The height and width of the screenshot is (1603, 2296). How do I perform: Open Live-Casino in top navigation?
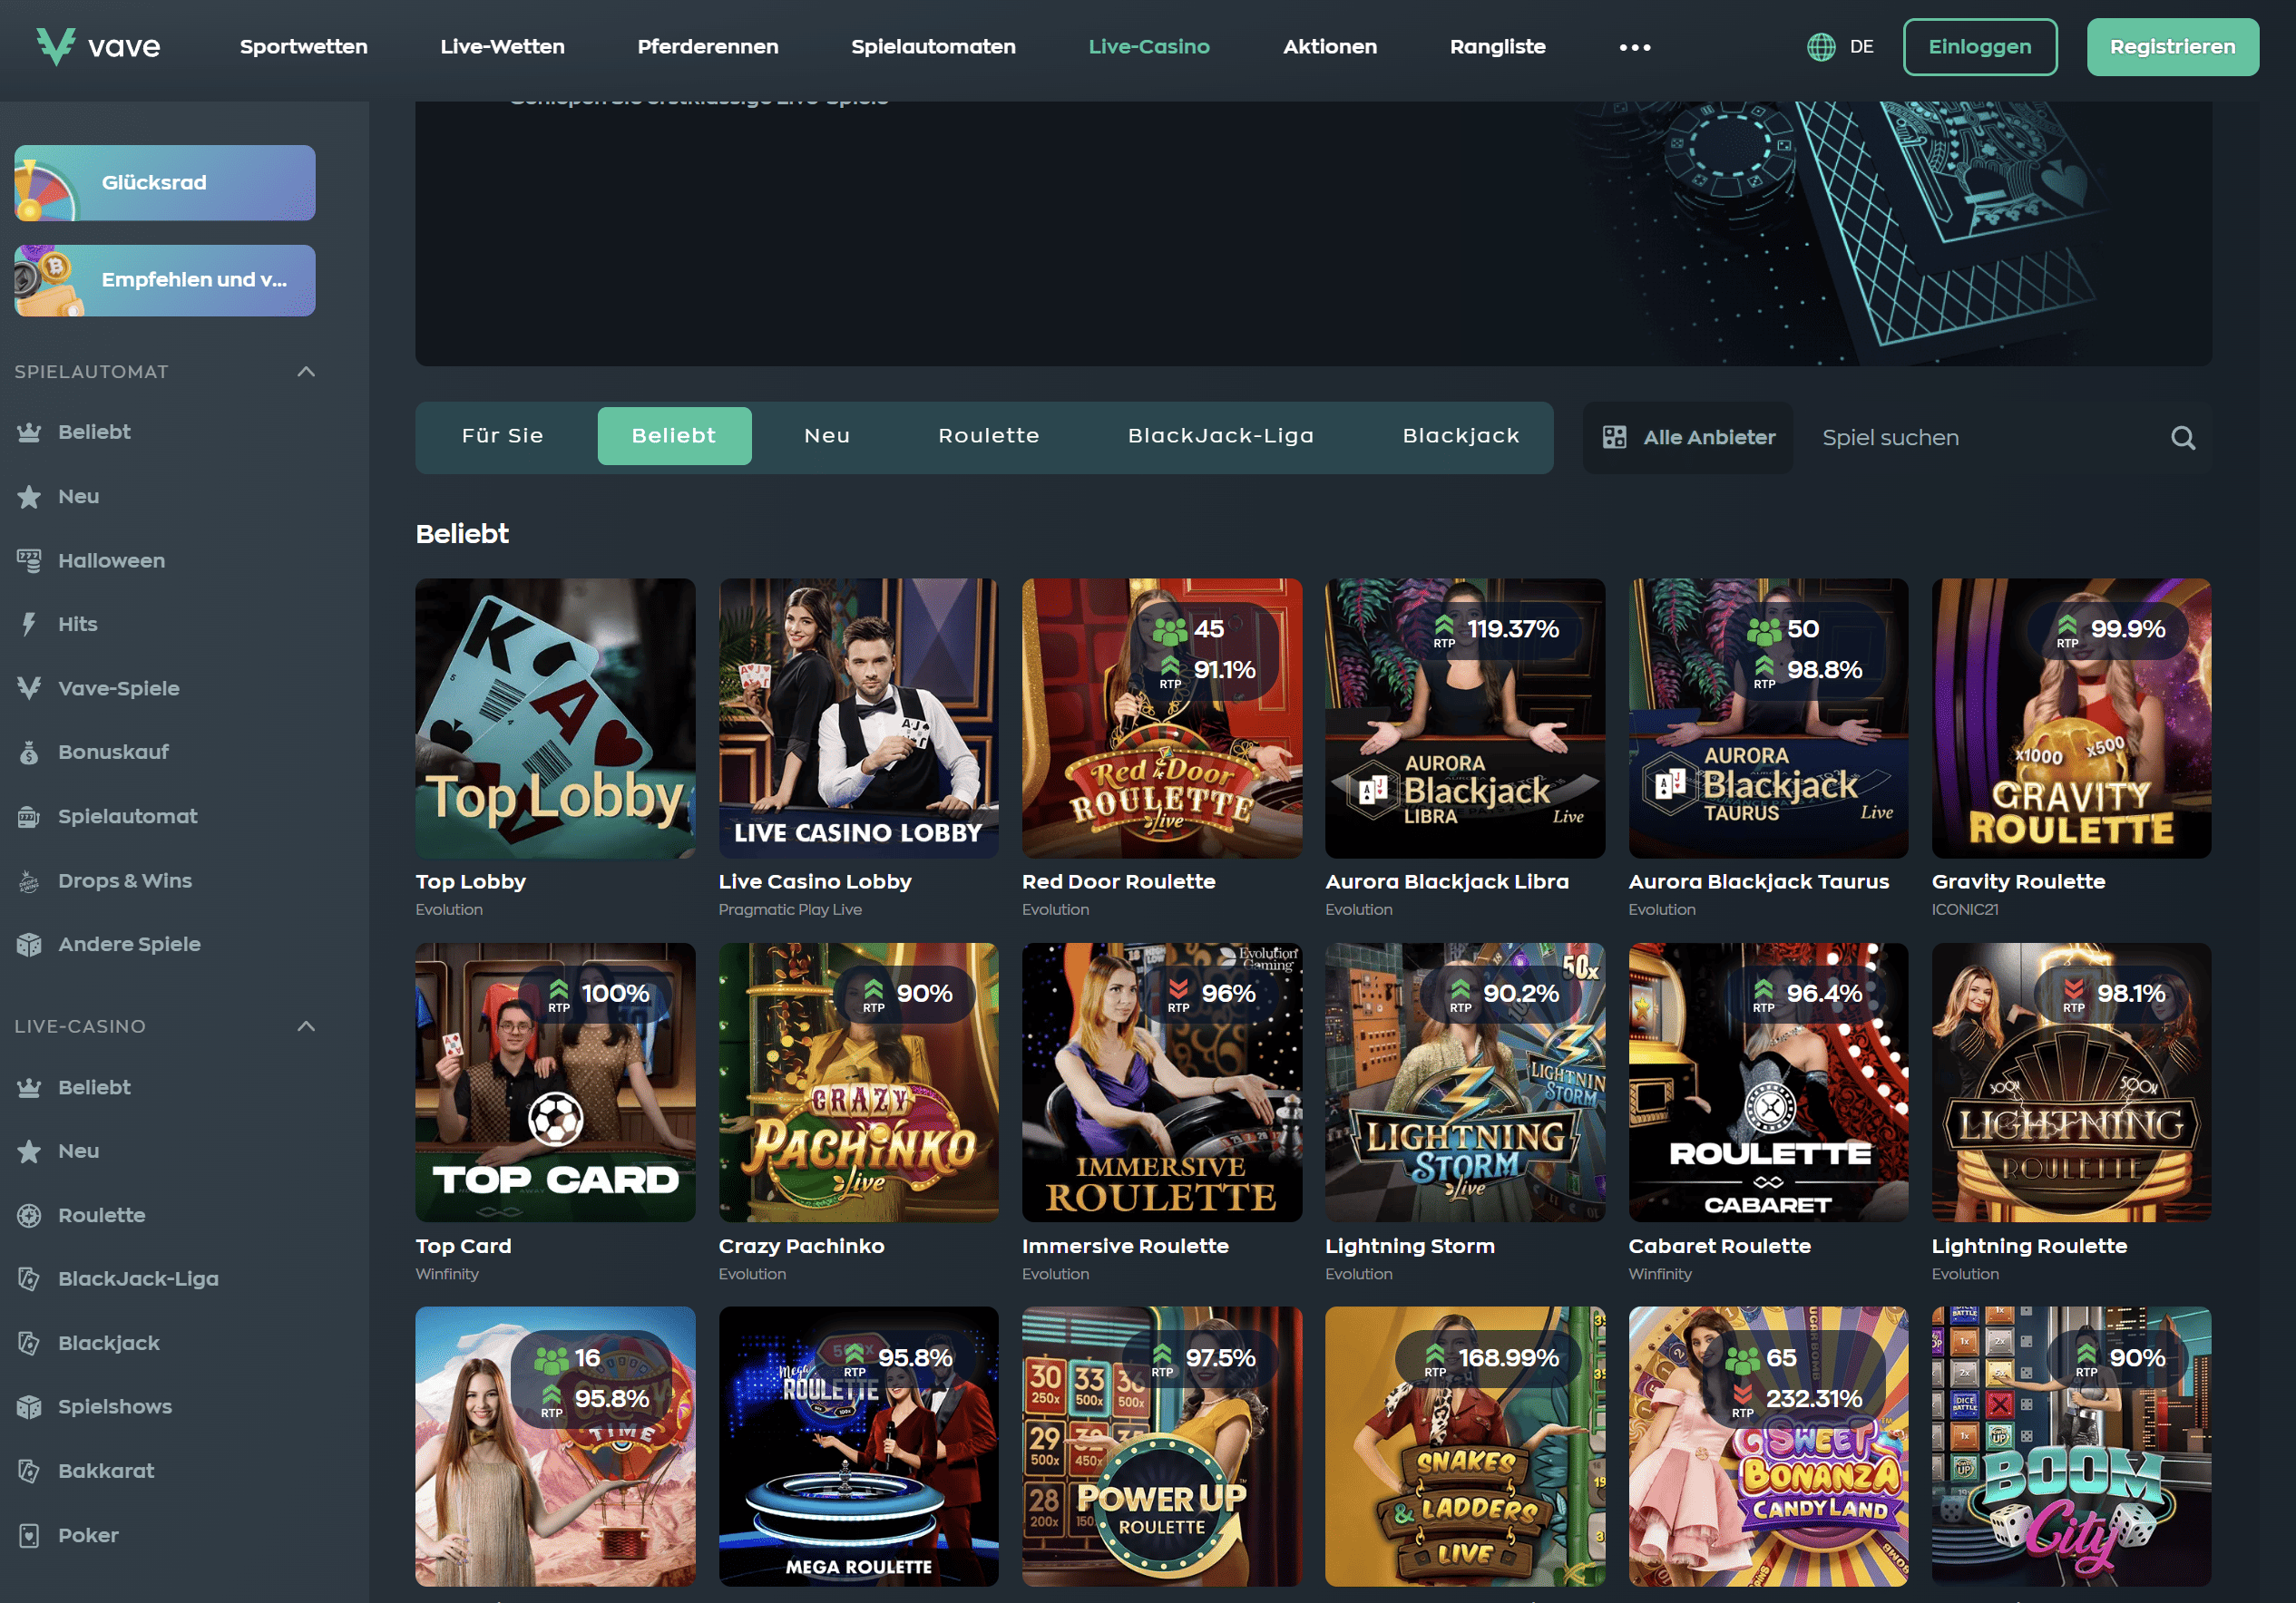[1149, 47]
